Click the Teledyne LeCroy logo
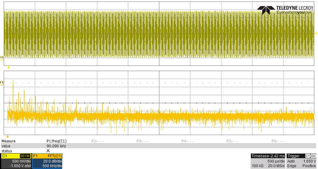This screenshot has height=169, width=318. click(287, 10)
